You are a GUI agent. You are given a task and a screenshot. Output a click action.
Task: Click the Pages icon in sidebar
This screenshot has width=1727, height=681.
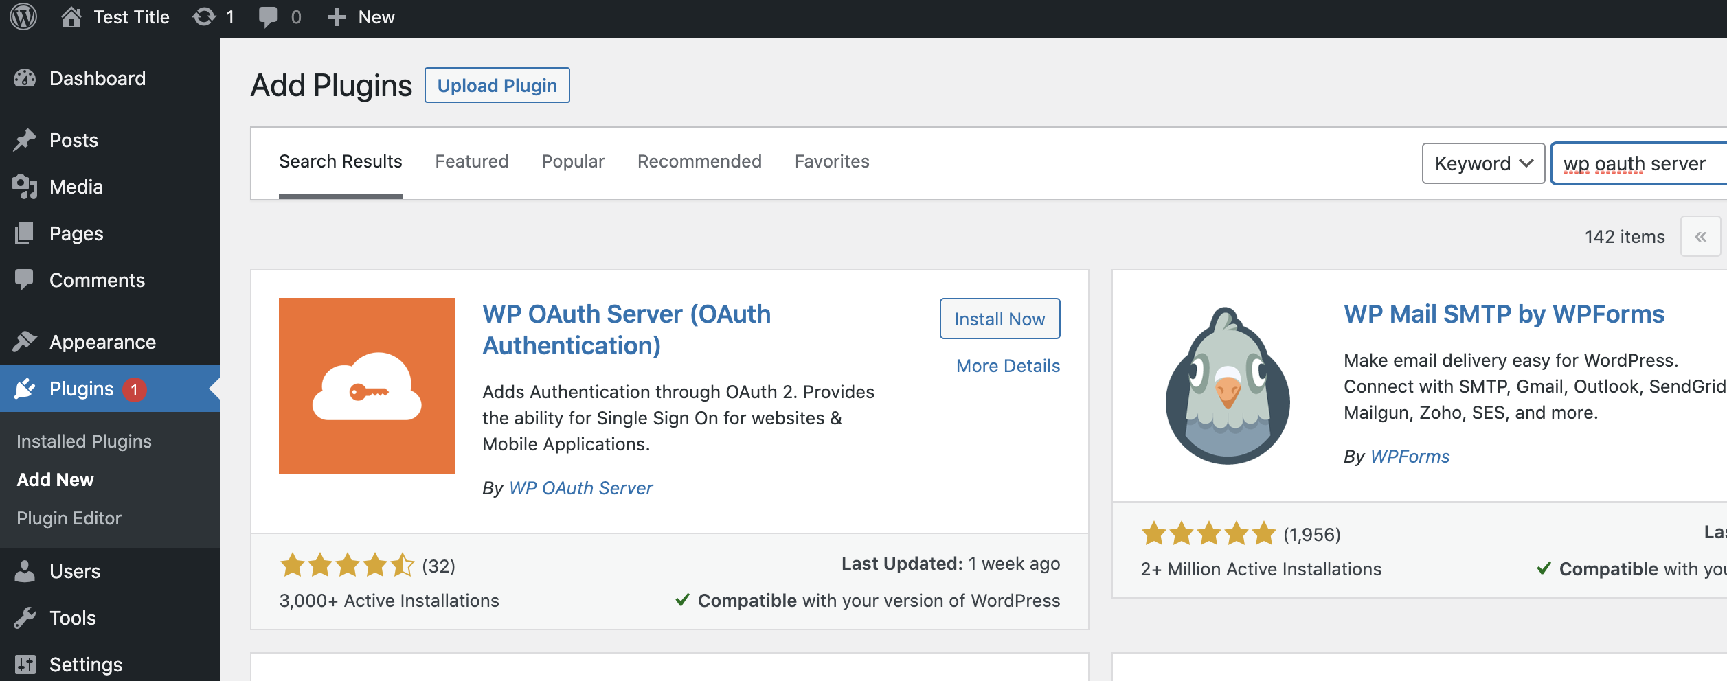point(24,233)
